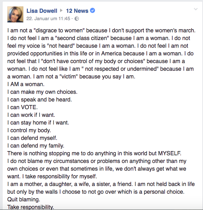Open the 12 News page link
The width and height of the screenshot is (203, 210).
76,11
